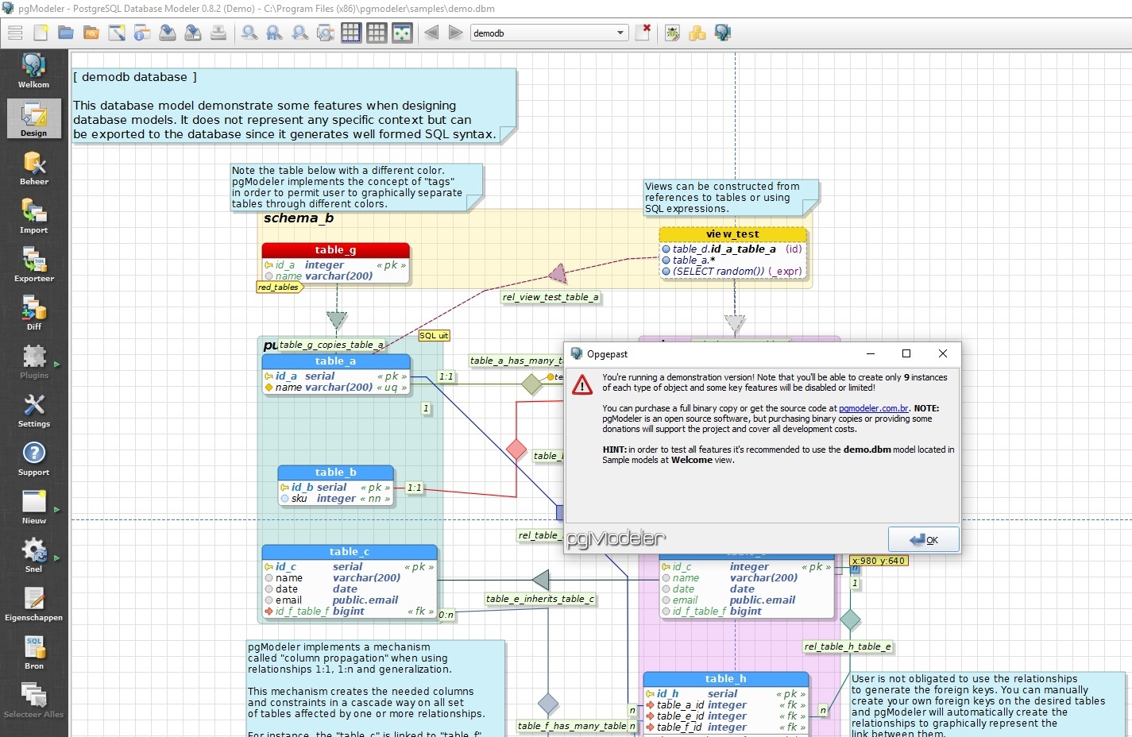Click the red_tables tag label
This screenshot has height=737, width=1132.
click(x=279, y=287)
